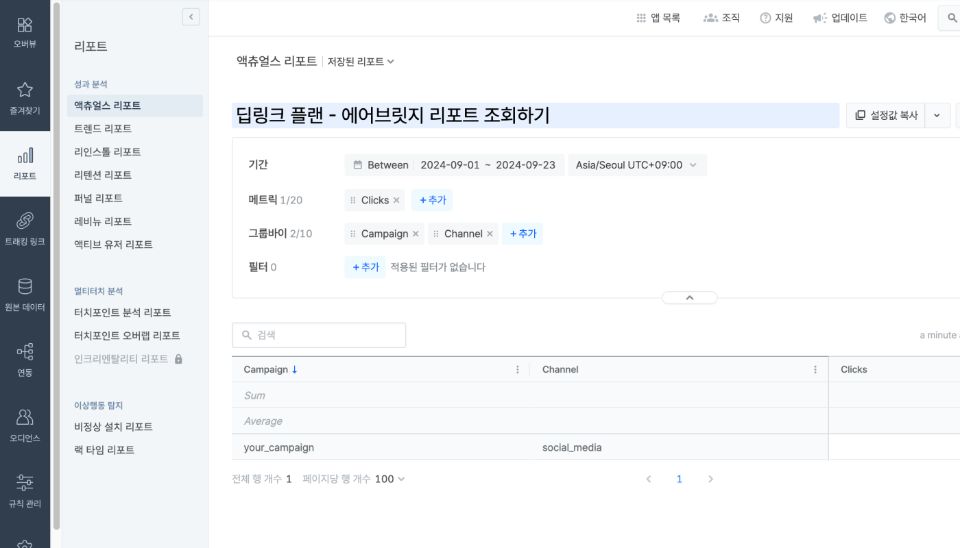Viewport: 960px width, 548px height.
Task: Open 지원 support menu
Action: 776,18
